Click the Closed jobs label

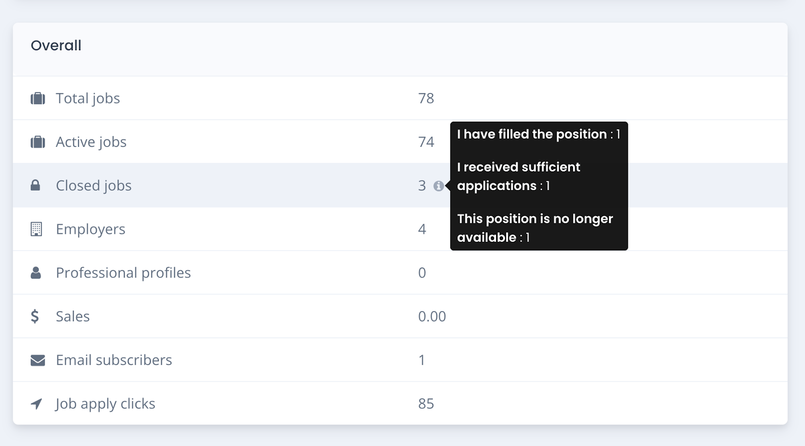pos(94,186)
